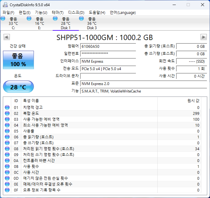Click status orb of attribute 01 치명적 경고

pos(7,107)
